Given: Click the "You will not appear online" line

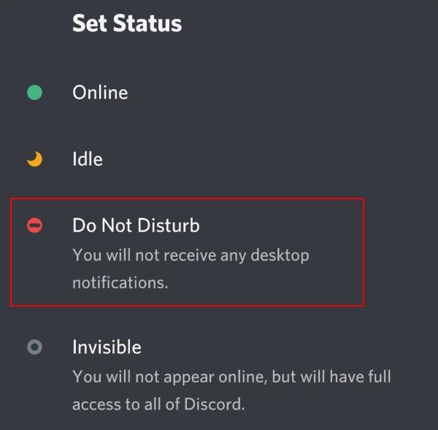Looking at the screenshot, I should click(231, 377).
